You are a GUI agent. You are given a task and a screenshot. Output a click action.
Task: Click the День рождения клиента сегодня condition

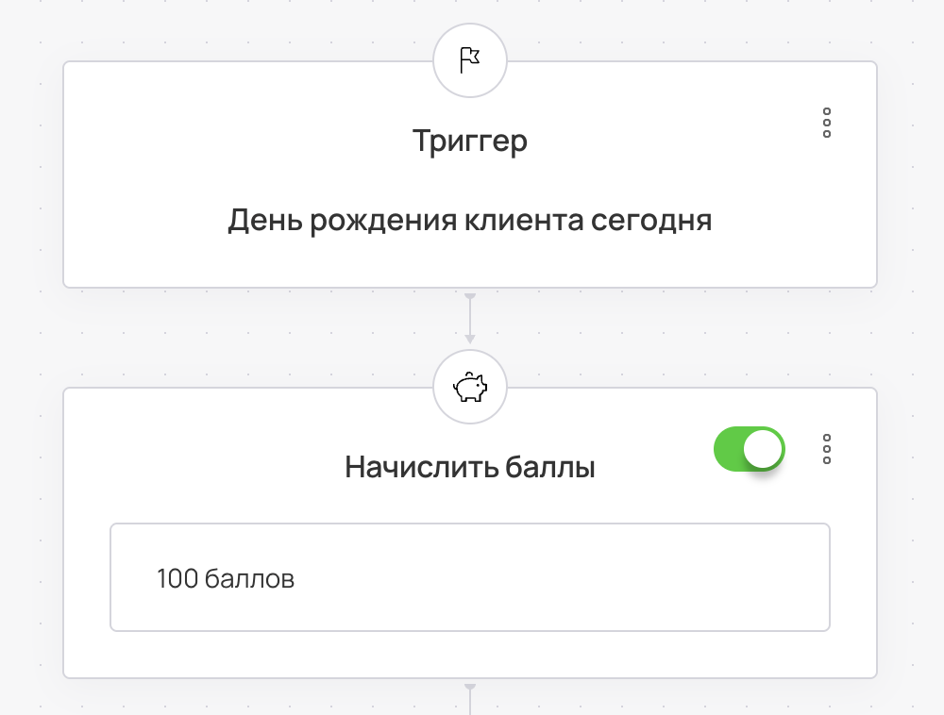(470, 221)
